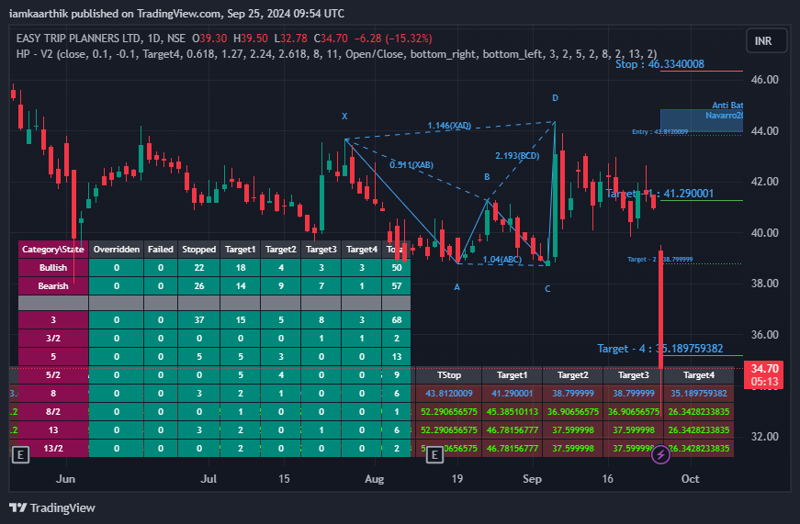Click the HP - V2 indicator legend
This screenshot has height=524, width=800.
point(336,54)
